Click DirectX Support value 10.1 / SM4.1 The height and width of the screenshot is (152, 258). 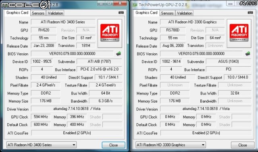click(108, 77)
